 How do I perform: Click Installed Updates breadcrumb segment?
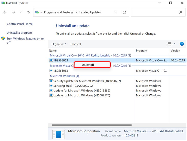click(x=90, y=12)
